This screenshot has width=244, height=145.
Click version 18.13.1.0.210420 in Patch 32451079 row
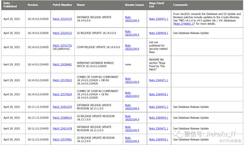(x=38, y=107)
